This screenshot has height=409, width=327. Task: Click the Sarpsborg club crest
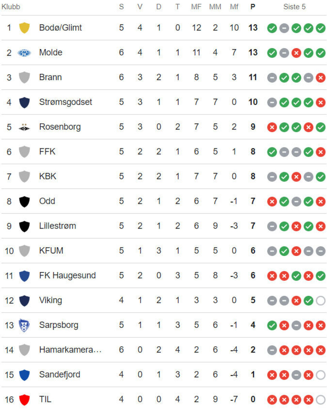pos(24,325)
